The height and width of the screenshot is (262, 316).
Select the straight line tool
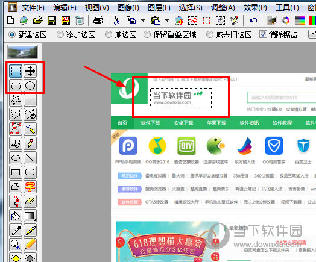[30, 158]
